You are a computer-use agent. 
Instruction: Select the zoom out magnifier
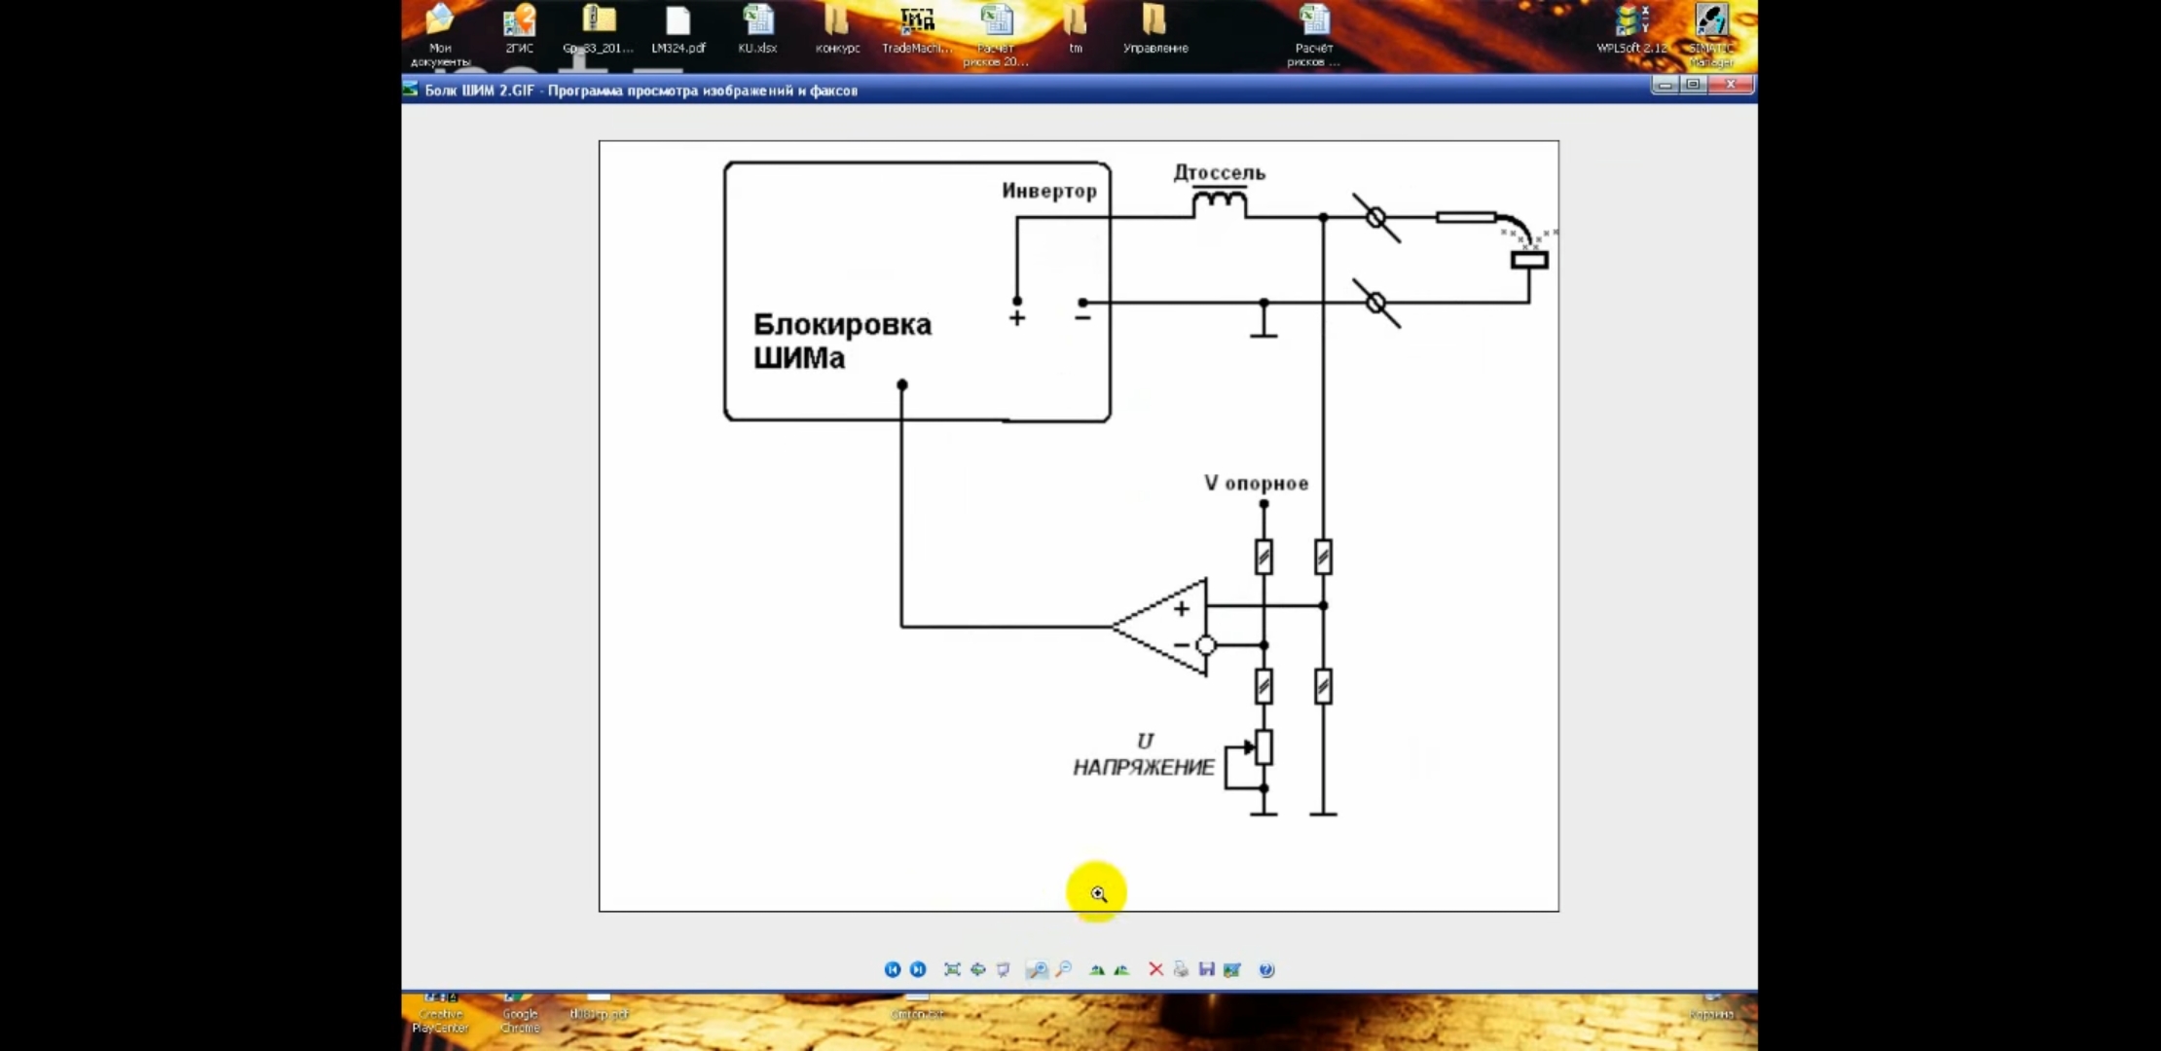(x=1064, y=969)
